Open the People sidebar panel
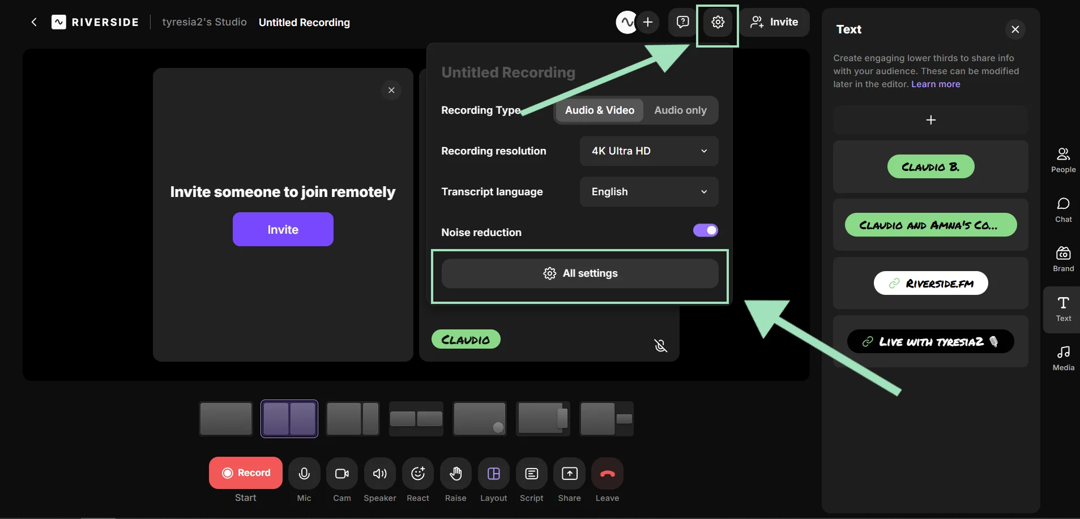The image size is (1080, 519). (1063, 160)
